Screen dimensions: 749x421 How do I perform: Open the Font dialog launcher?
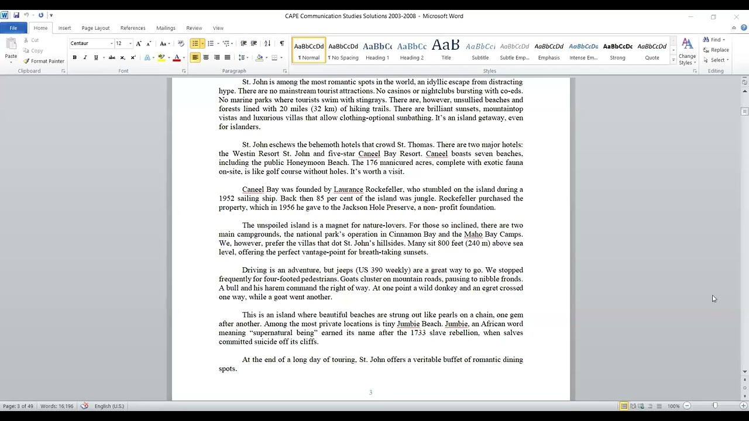click(184, 71)
